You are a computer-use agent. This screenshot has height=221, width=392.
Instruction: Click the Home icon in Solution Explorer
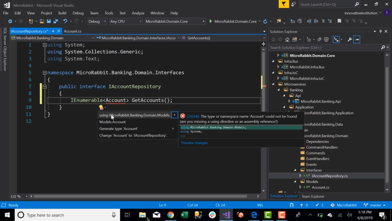287,40
